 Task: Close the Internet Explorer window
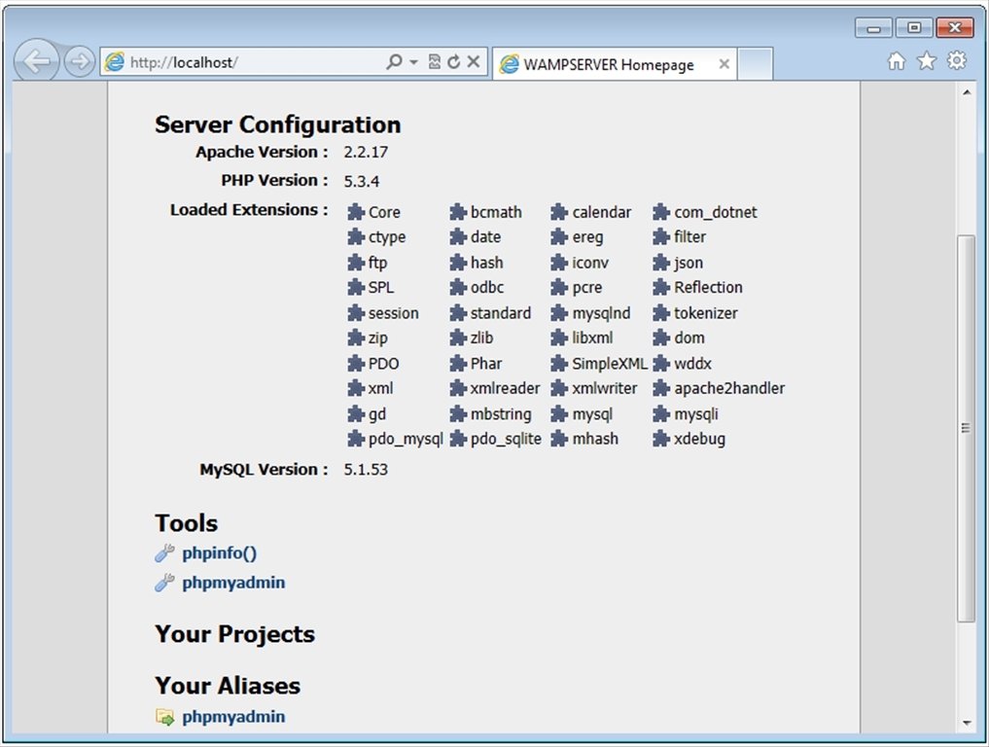point(955,28)
